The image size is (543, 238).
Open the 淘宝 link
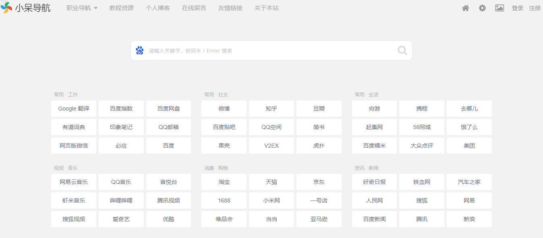pos(224,182)
